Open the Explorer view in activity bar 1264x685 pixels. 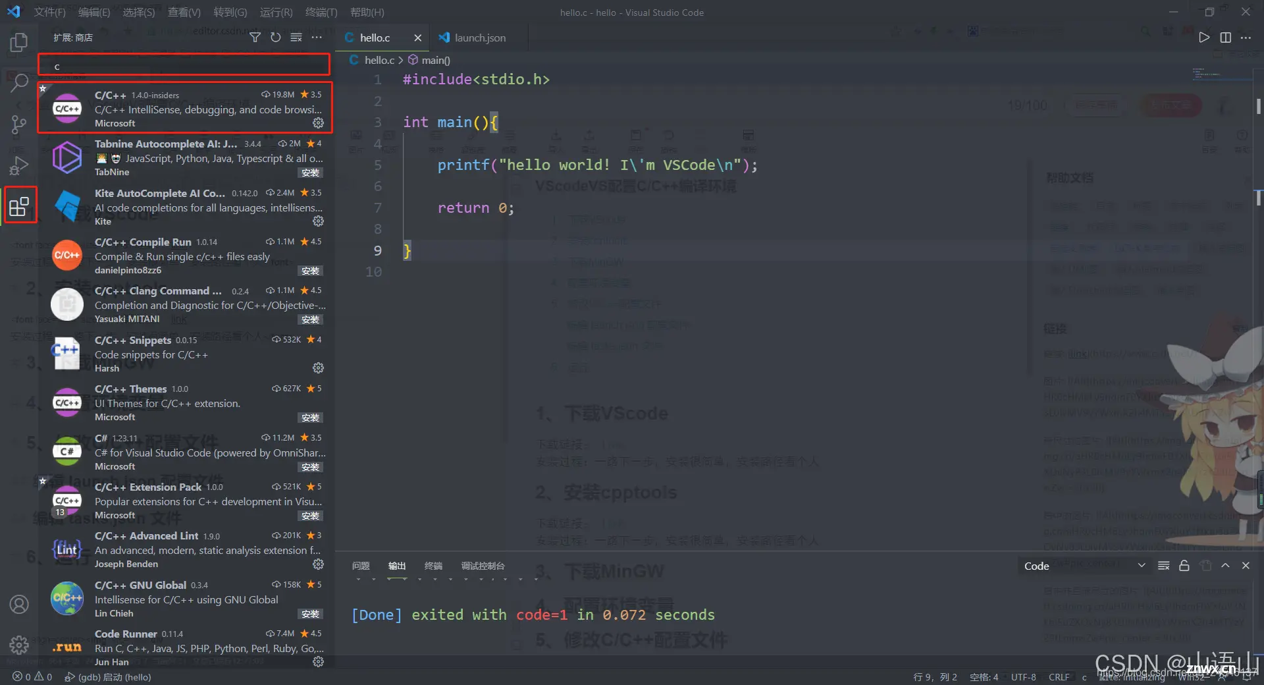(19, 43)
